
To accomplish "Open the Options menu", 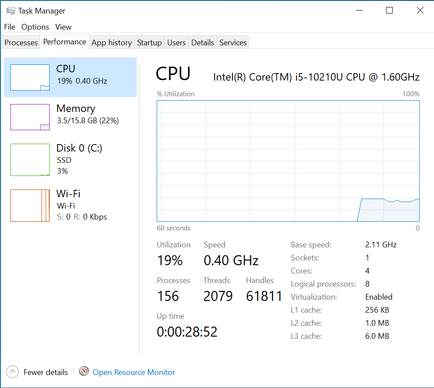I will pos(35,27).
